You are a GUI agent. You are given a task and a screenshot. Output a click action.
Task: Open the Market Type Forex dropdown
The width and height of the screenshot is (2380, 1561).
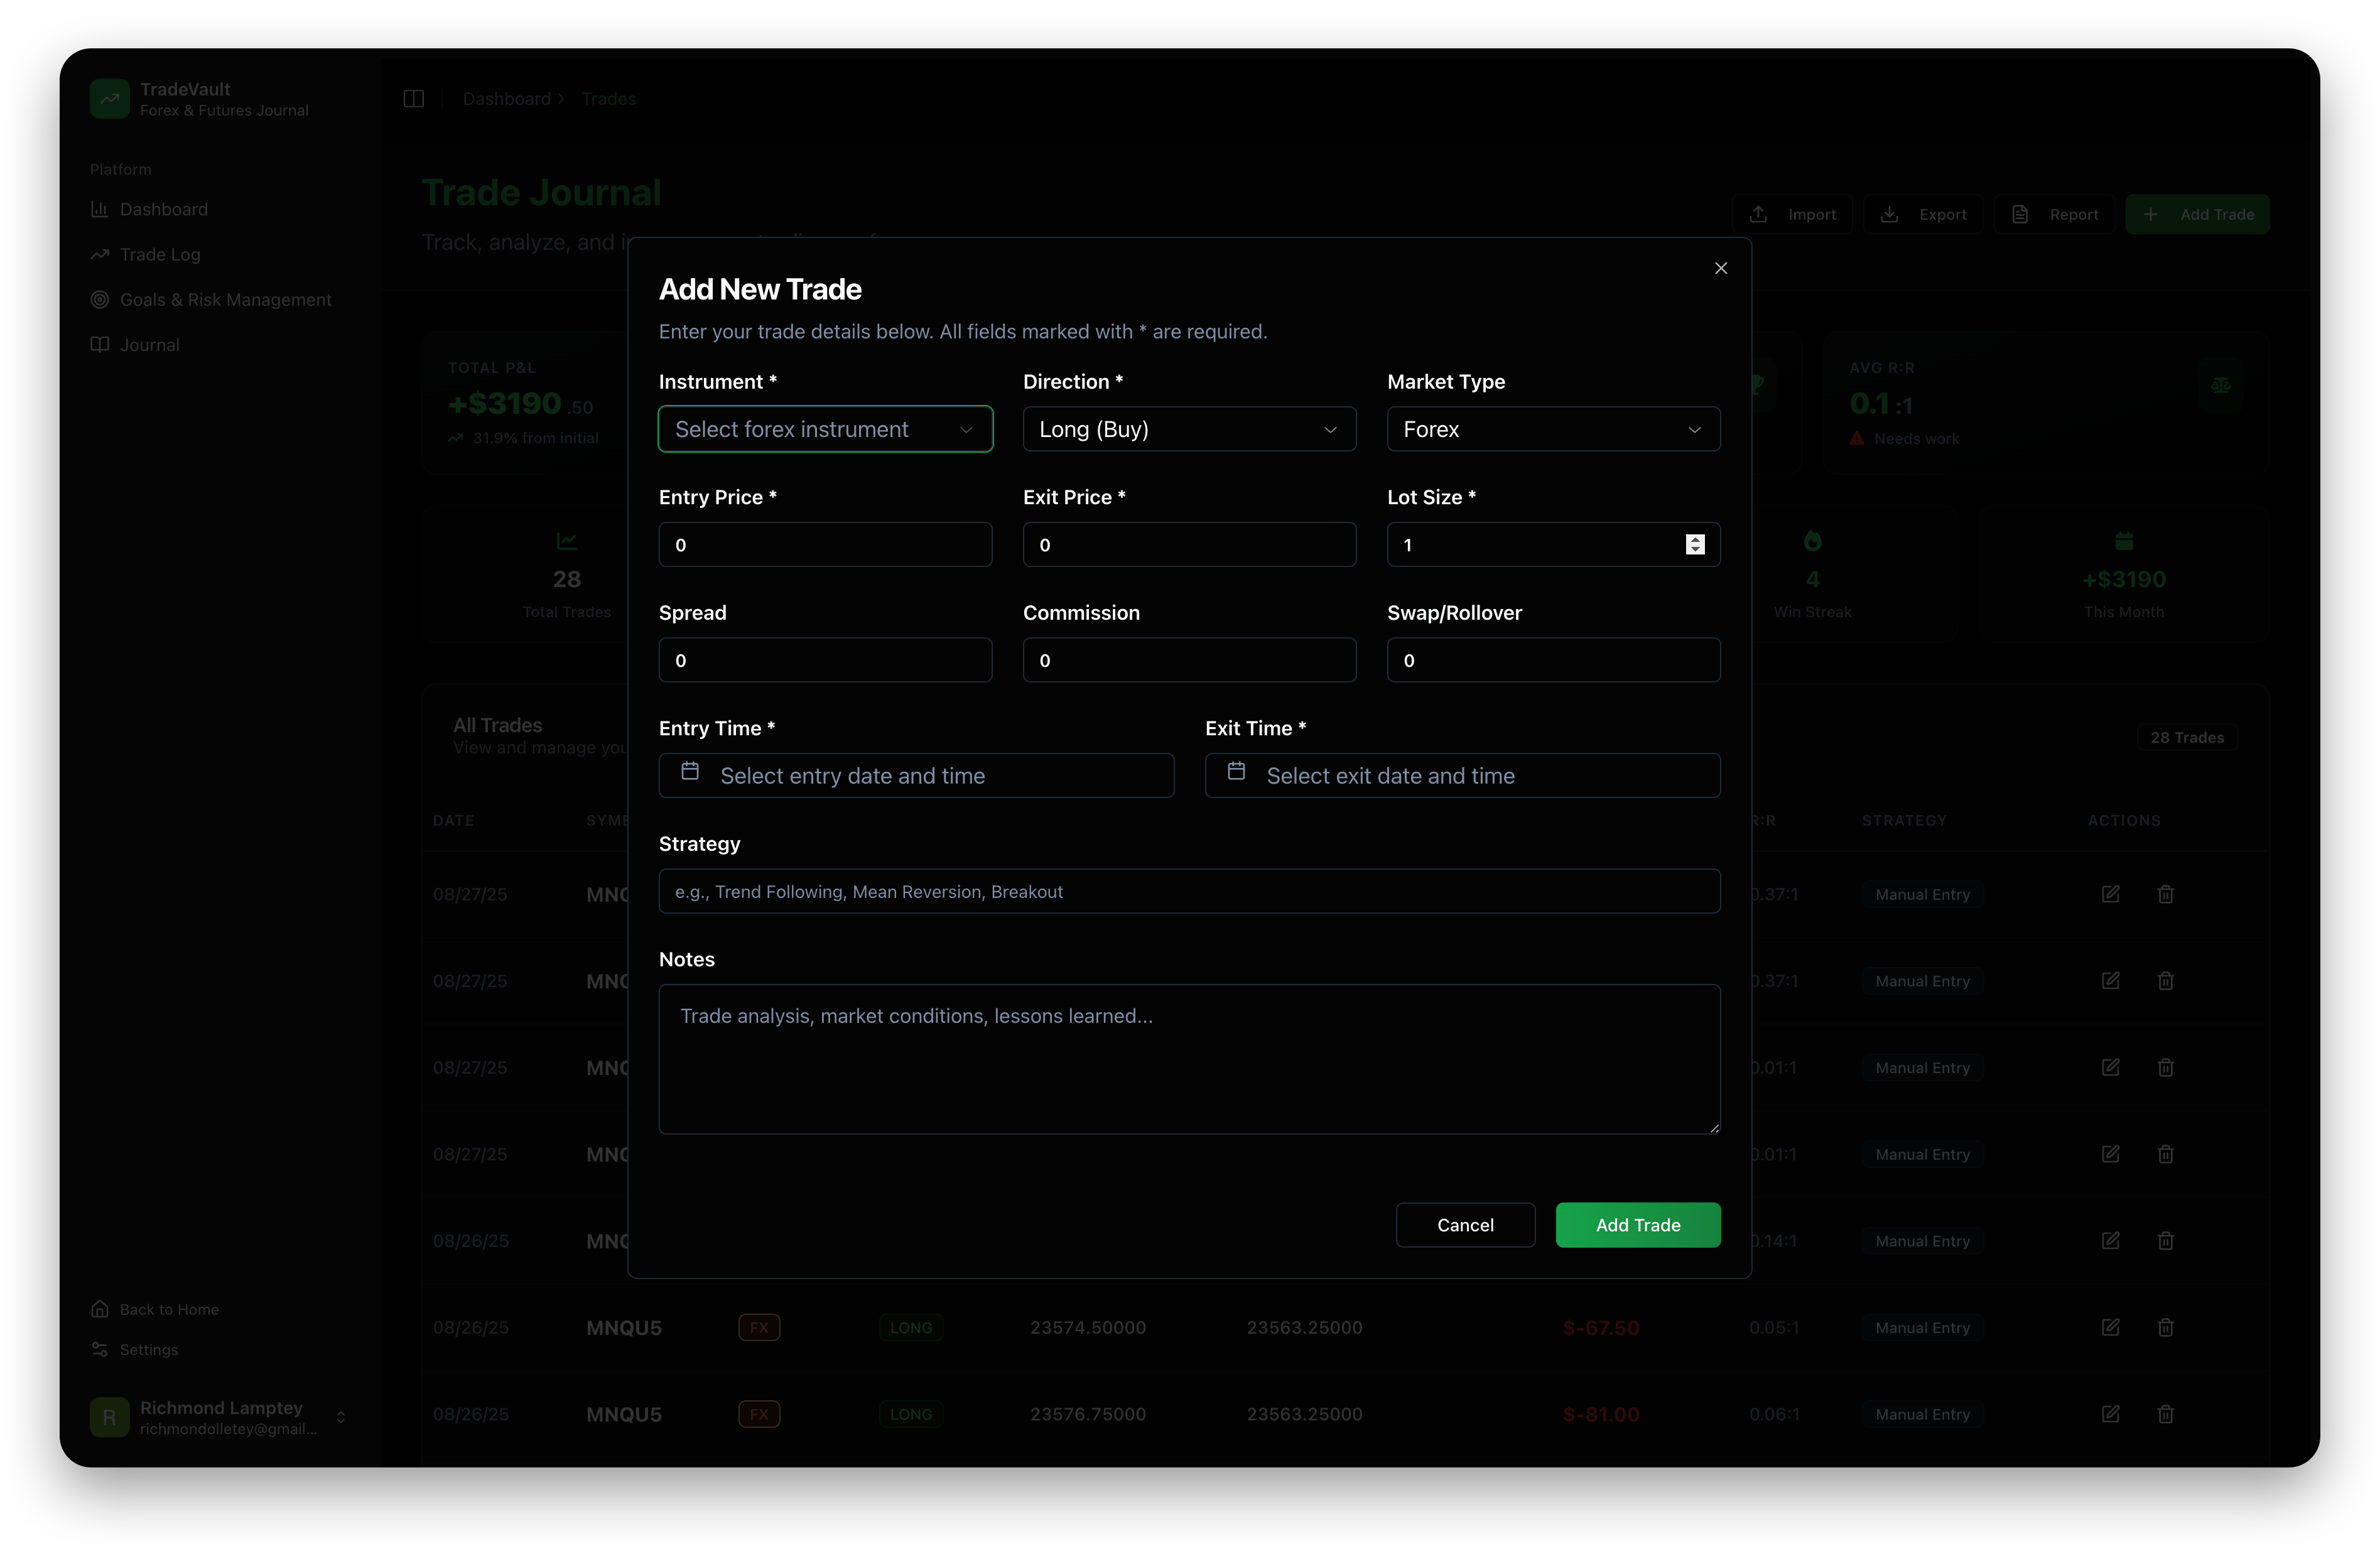(1553, 429)
